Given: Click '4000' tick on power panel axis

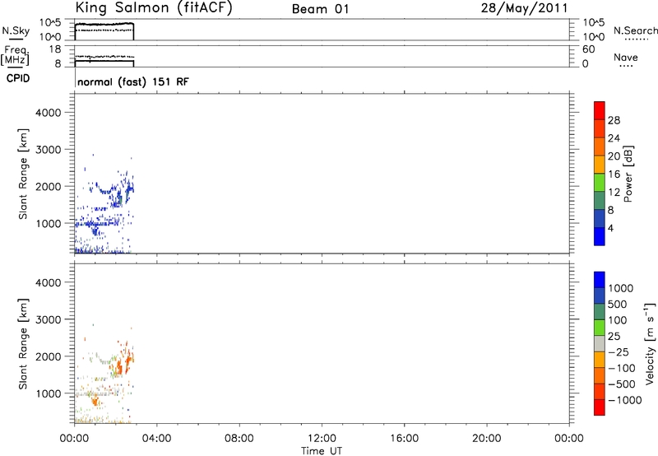Looking at the screenshot, I should (x=49, y=113).
